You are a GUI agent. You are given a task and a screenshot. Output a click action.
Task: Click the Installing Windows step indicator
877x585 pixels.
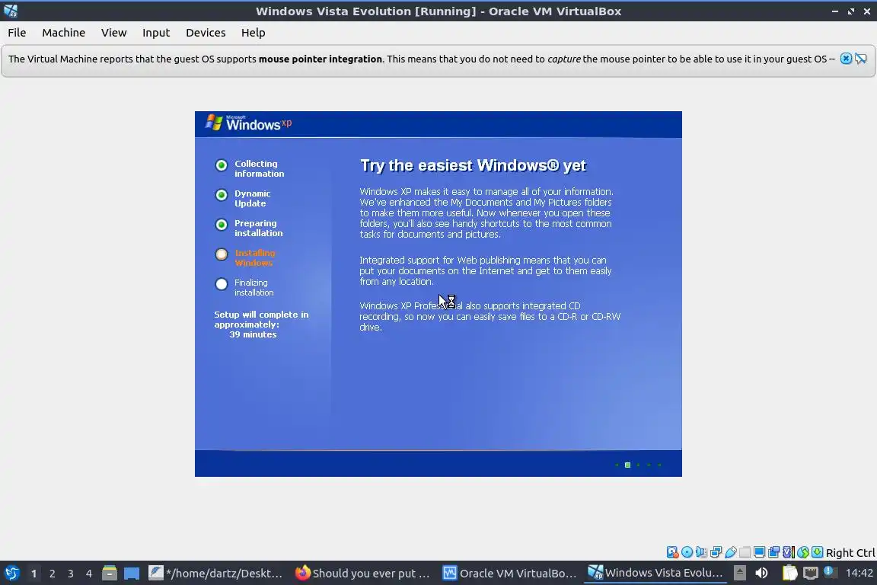(222, 254)
